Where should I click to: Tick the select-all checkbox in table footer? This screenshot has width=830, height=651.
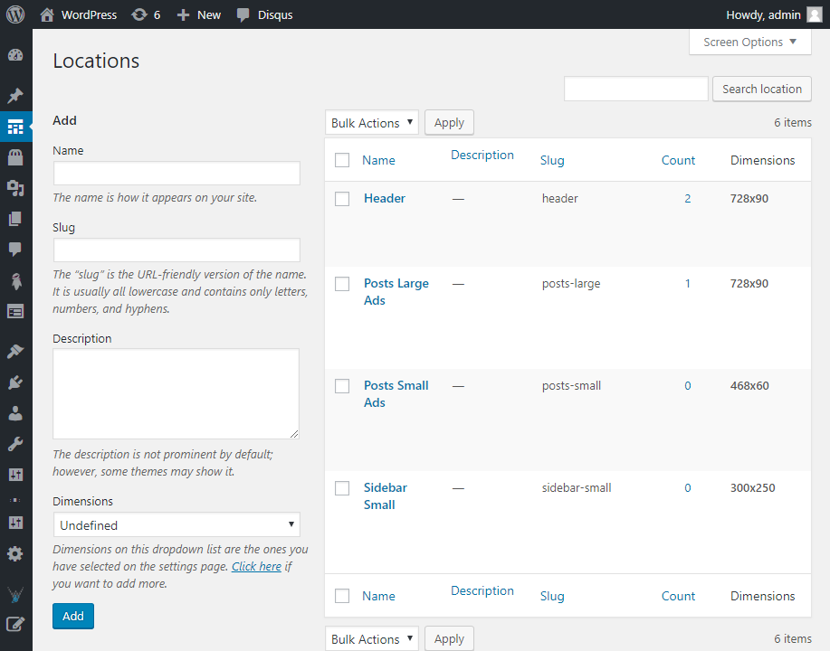click(x=342, y=596)
